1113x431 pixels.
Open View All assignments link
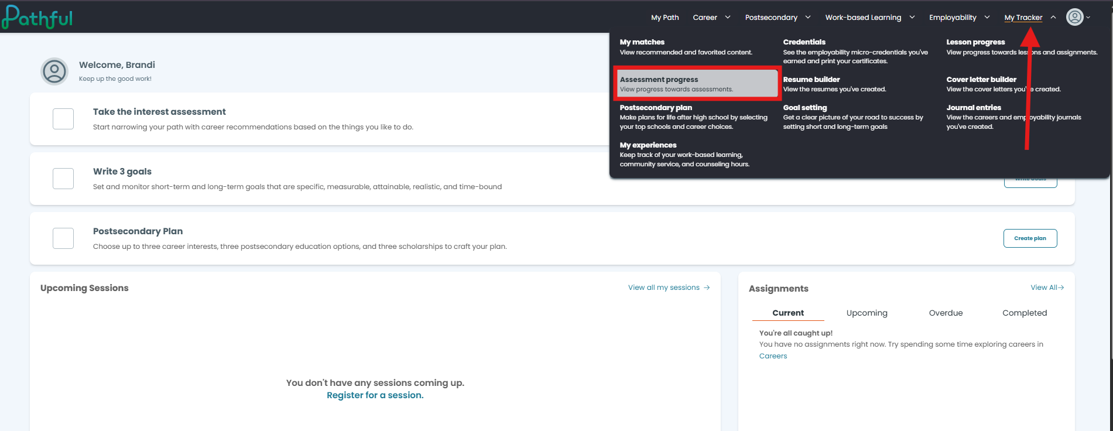(x=1047, y=288)
